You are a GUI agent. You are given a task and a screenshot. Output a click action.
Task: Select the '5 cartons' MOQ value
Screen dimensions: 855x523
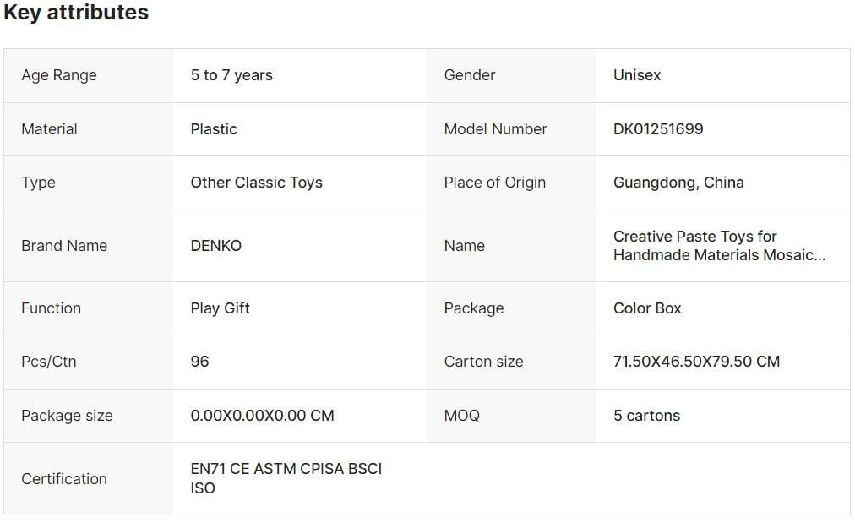646,416
